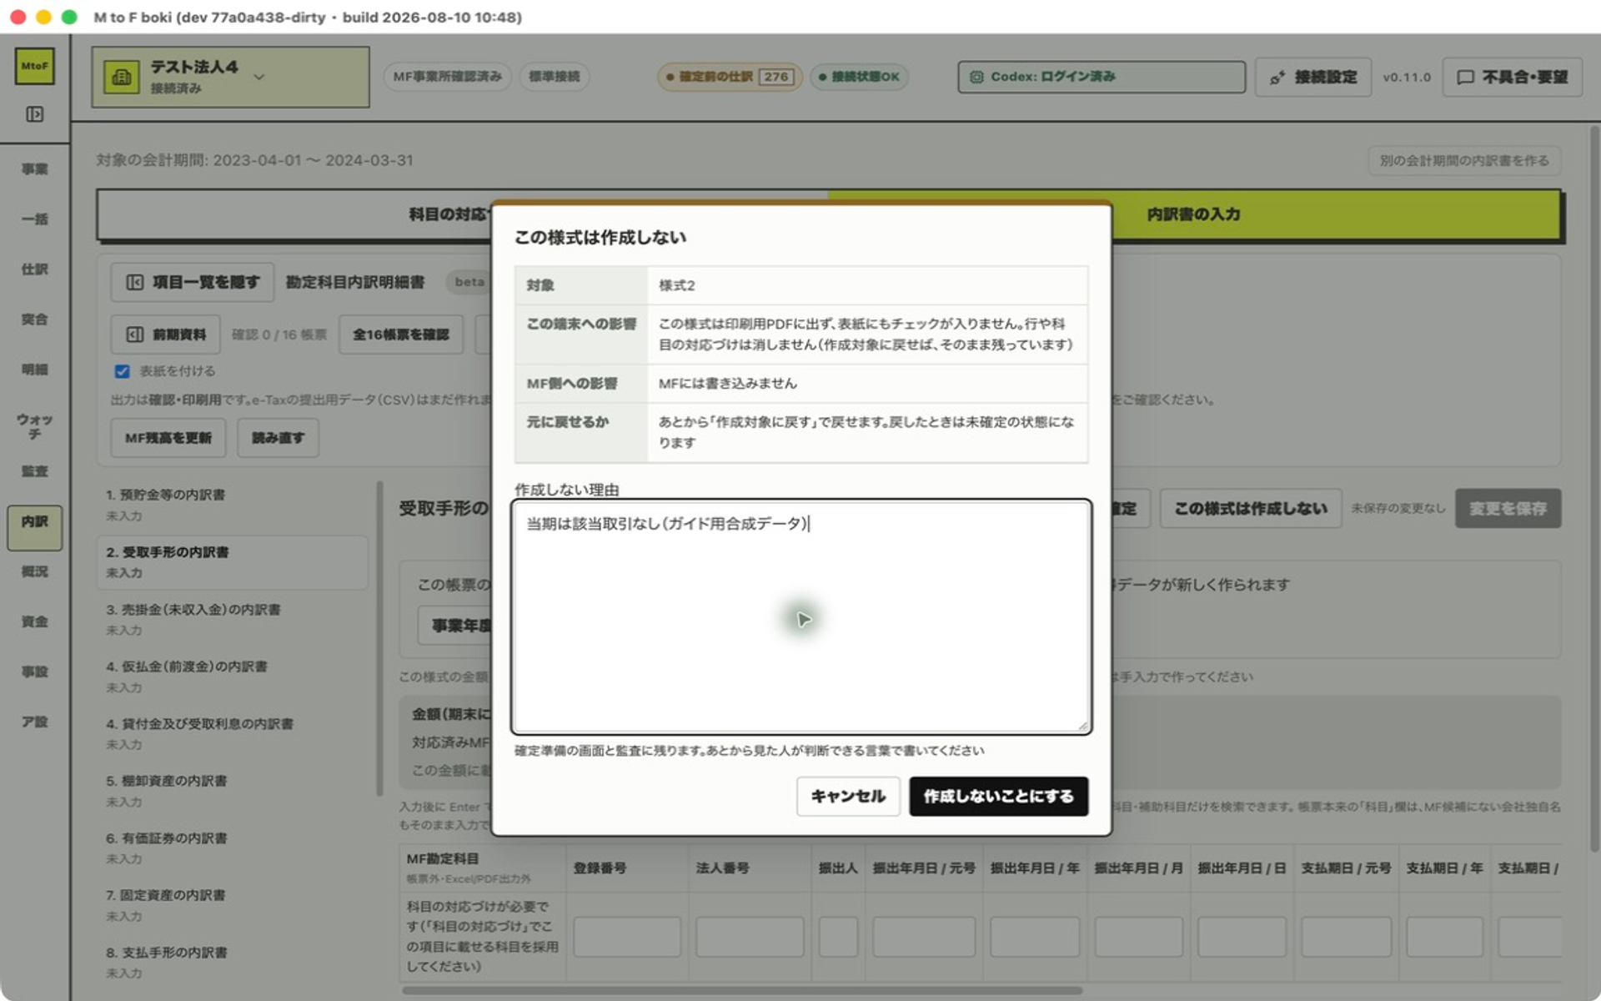Toggle the 表紙を付ける checkbox

(123, 371)
